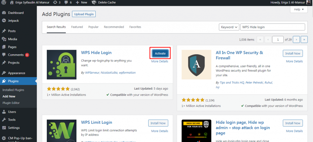
Task: Open the WPS Limit Login title link
Action: click(97, 122)
